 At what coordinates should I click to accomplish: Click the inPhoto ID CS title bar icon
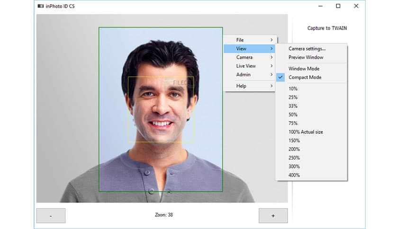click(40, 6)
